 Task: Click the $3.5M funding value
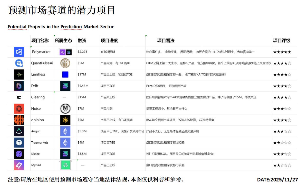[x=82, y=154]
